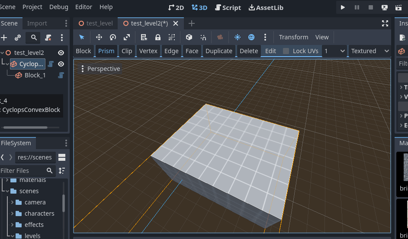Screen dimensions: 408x239
Task: Run the project with the play icon
Action: tap(343, 7)
